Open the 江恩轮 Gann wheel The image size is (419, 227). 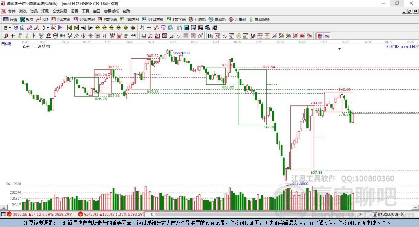pyautogui.click(x=197, y=20)
